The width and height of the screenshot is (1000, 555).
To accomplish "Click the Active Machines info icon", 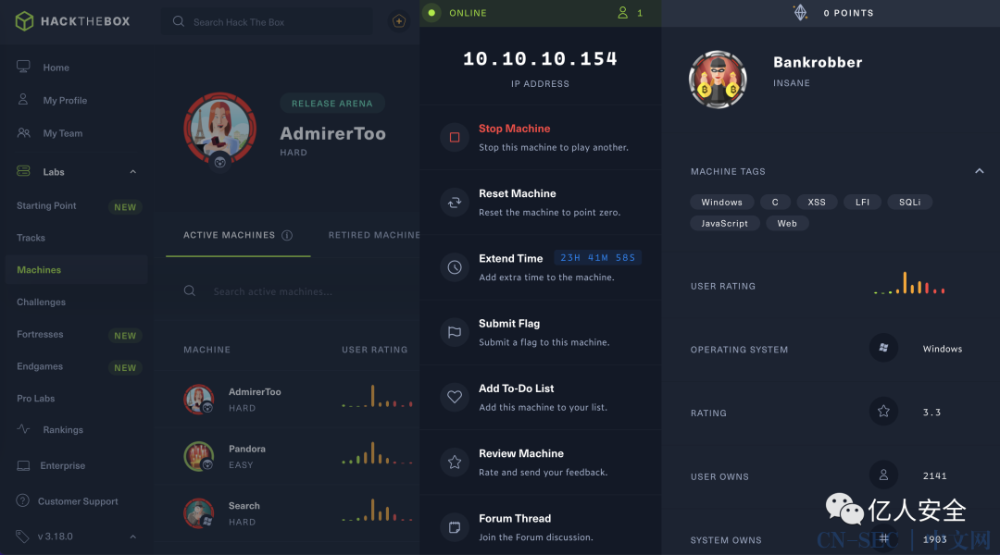I will tap(287, 235).
